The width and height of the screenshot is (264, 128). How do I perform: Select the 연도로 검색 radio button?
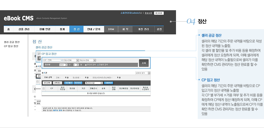[x=85, y=65]
